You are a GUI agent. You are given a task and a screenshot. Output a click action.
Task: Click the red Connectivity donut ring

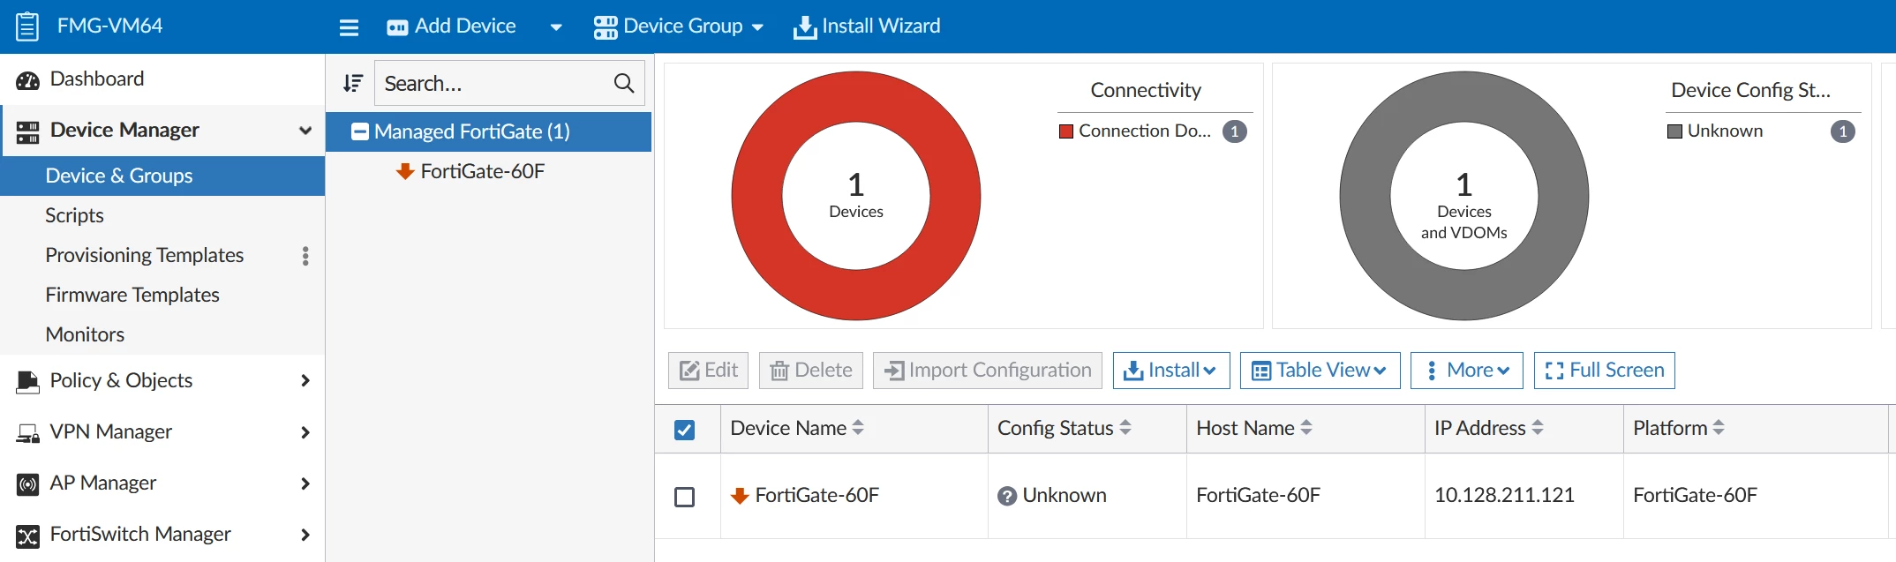click(x=756, y=196)
